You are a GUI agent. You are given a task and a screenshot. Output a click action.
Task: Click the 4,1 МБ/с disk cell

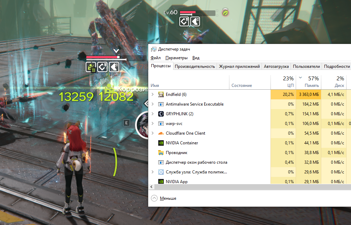[x=334, y=94]
